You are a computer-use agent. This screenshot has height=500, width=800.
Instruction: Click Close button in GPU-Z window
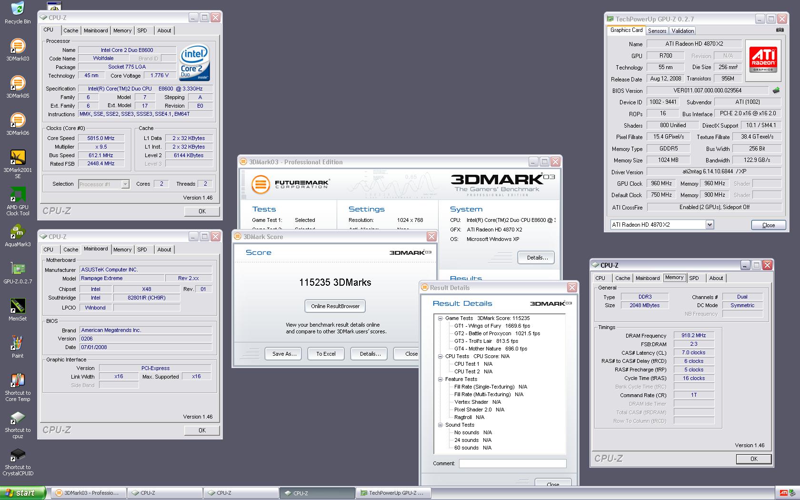pos(768,225)
